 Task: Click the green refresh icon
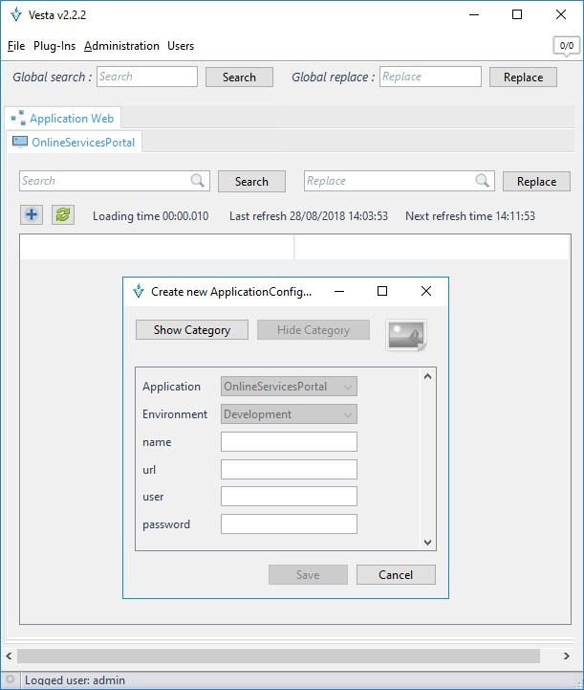(63, 215)
